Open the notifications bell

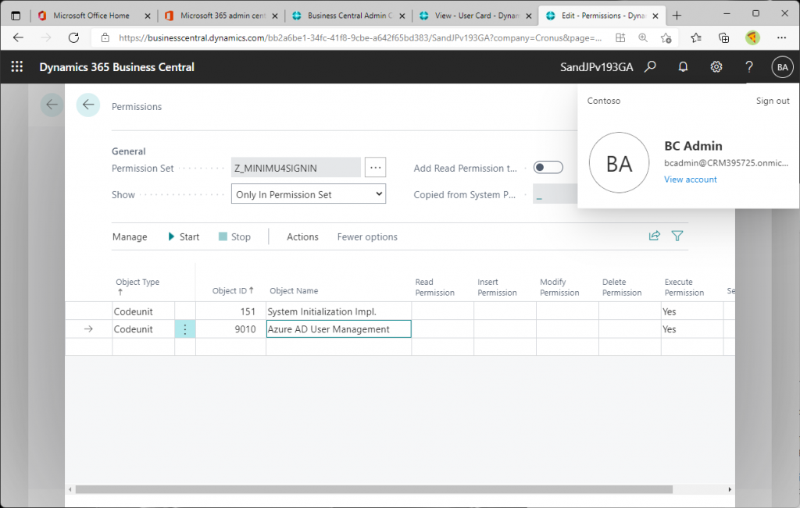pos(683,67)
